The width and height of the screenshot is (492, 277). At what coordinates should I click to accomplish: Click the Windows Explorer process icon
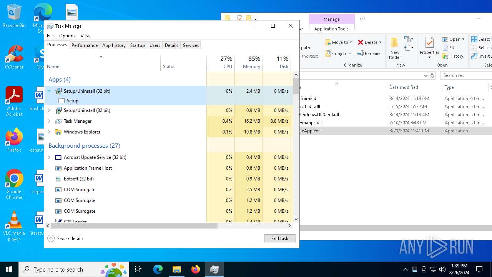[58, 132]
